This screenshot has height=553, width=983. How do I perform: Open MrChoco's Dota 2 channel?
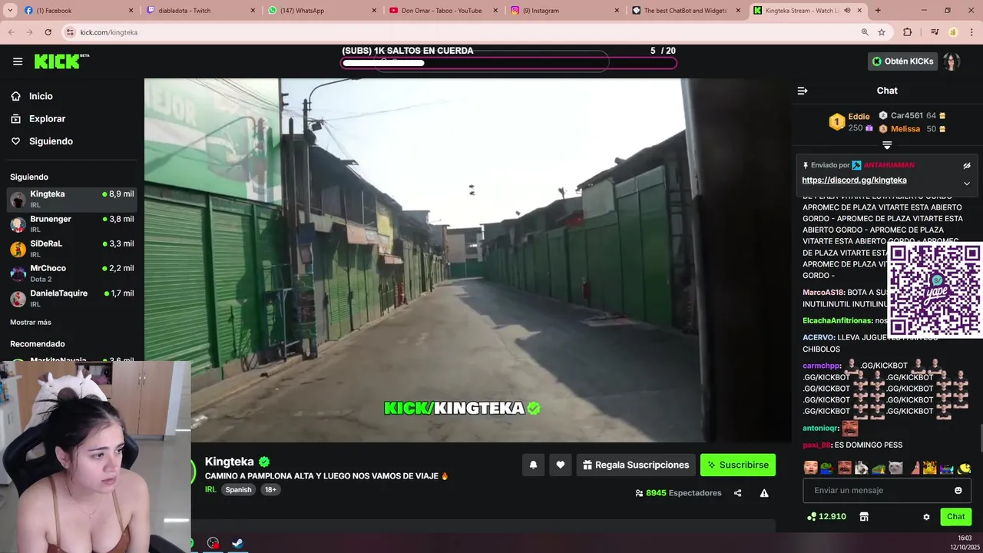click(71, 273)
